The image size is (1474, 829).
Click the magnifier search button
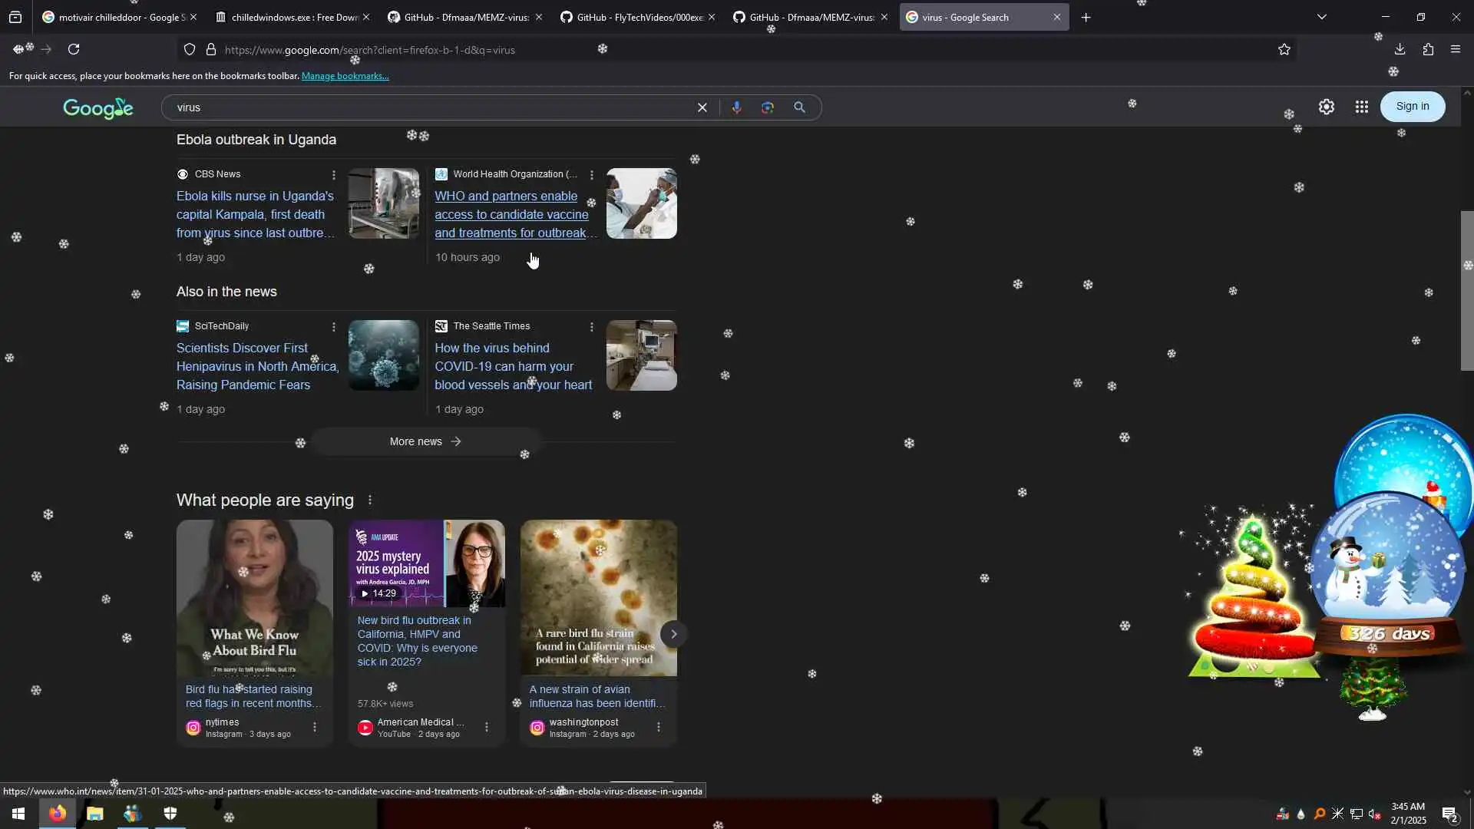click(799, 107)
